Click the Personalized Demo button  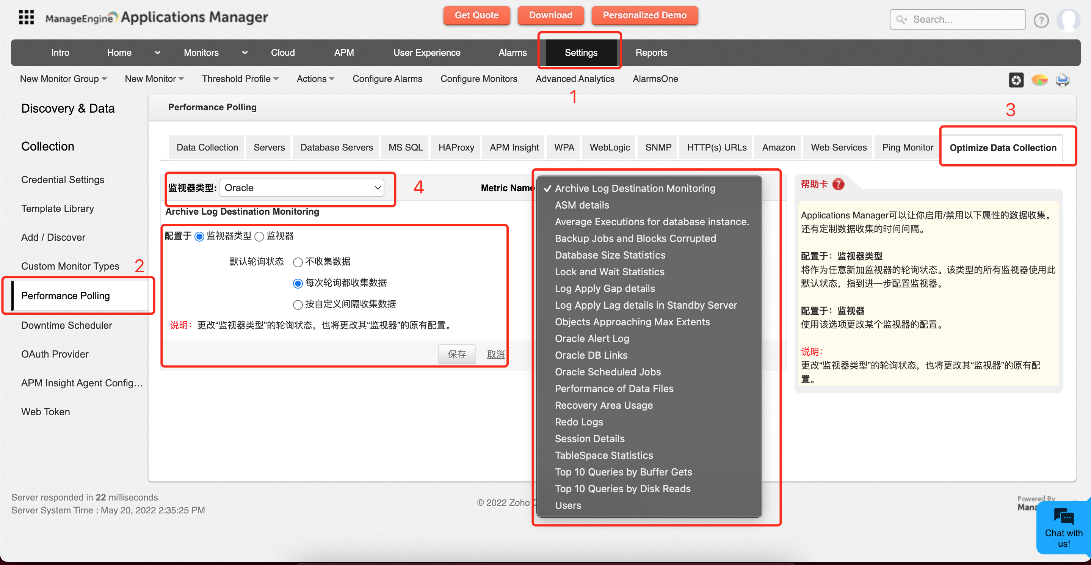pyautogui.click(x=644, y=15)
